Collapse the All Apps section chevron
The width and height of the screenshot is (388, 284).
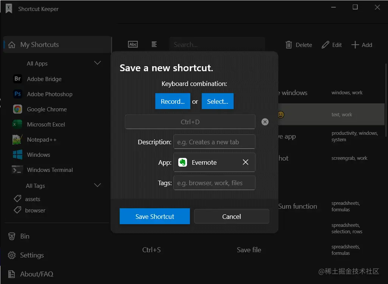(98, 63)
